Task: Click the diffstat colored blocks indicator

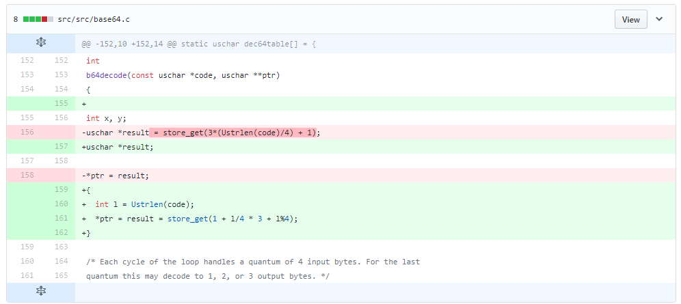Action: click(38, 19)
